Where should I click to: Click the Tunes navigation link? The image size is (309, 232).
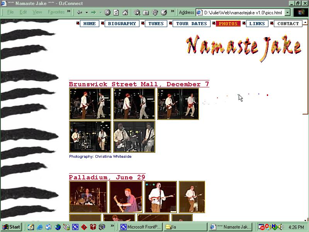pos(156,24)
